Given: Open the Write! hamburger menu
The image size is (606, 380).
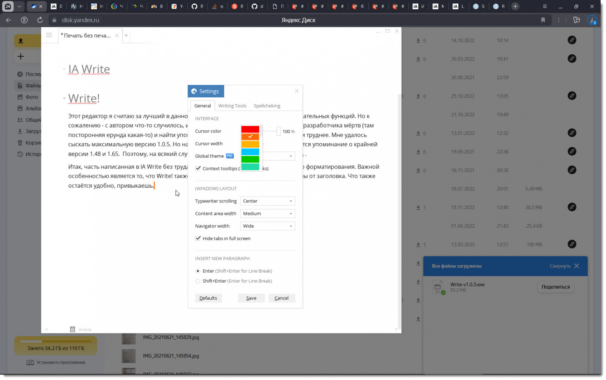Looking at the screenshot, I should click(49, 35).
